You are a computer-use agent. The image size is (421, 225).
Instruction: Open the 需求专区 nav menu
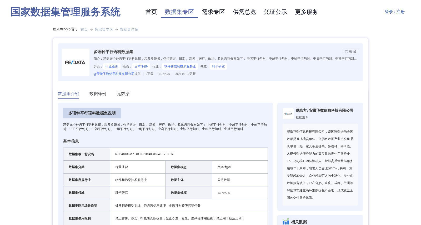(x=213, y=12)
